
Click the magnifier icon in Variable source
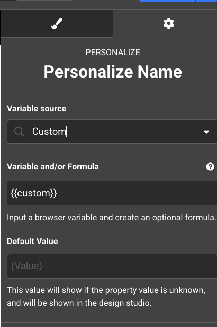point(19,132)
